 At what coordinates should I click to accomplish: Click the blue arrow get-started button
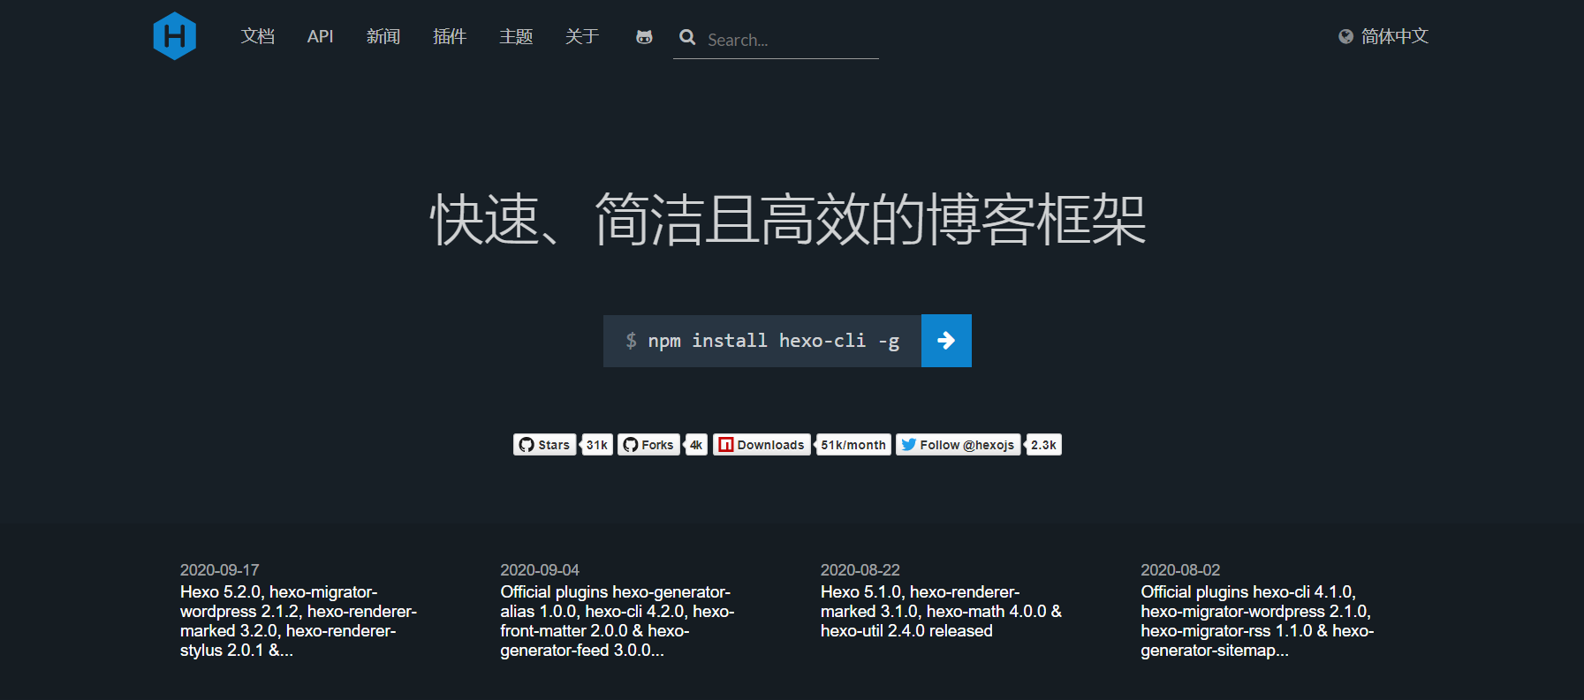pos(946,341)
